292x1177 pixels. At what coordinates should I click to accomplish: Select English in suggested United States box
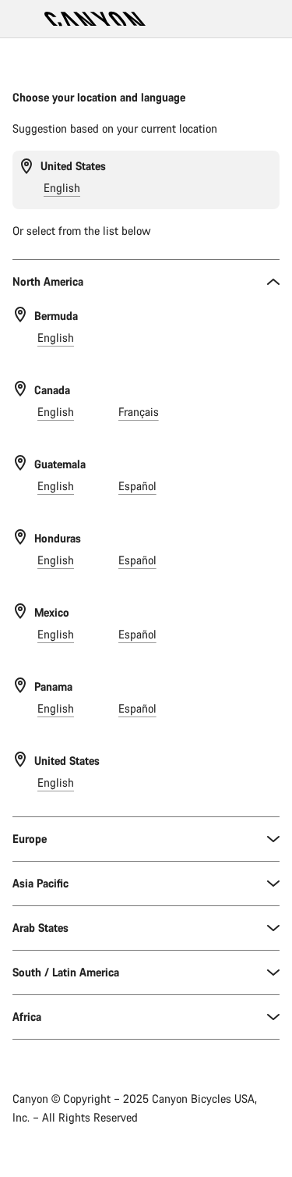click(x=62, y=188)
